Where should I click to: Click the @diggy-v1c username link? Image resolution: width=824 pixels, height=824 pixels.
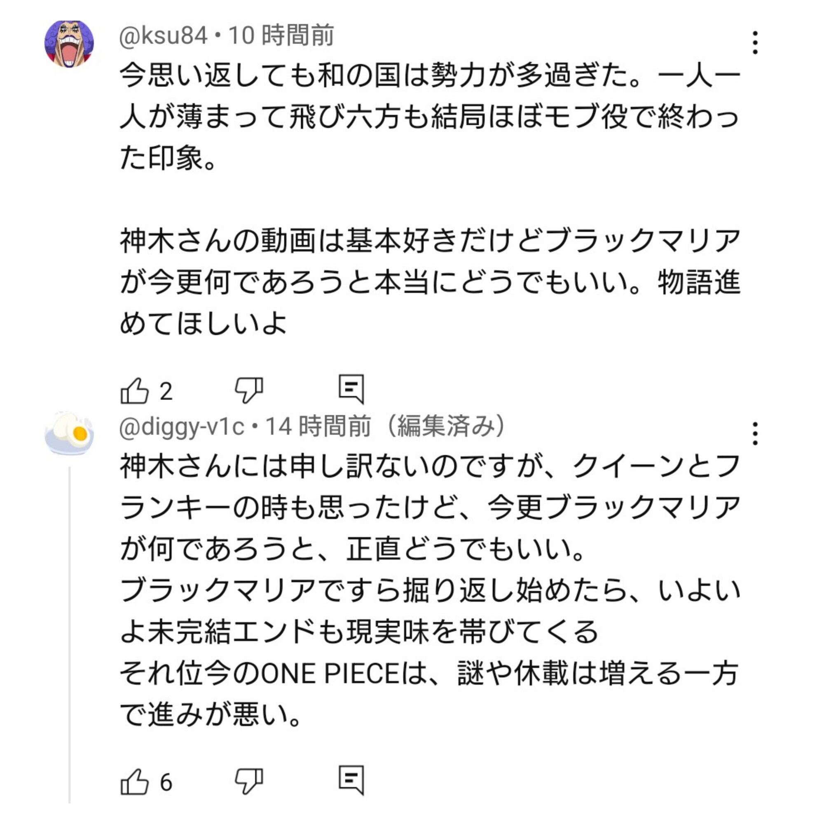pos(182,426)
